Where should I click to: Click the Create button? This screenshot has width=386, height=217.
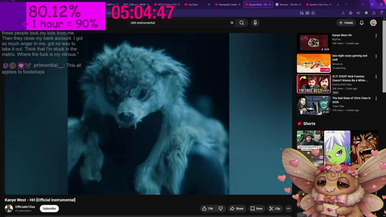point(346,23)
